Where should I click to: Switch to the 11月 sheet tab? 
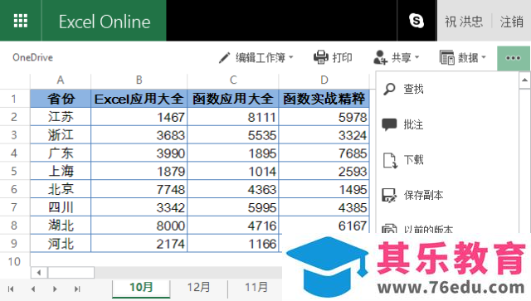point(256,288)
